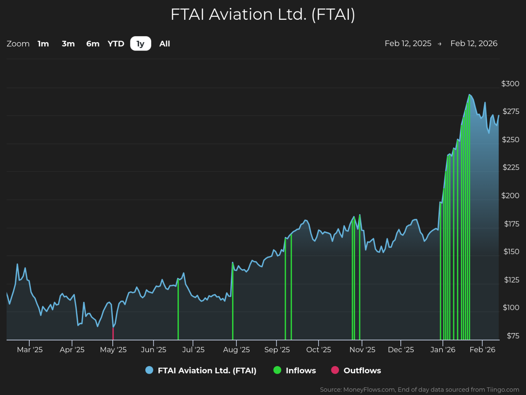Choose the 1y zoom button
Image resolution: width=526 pixels, height=395 pixels.
[141, 44]
